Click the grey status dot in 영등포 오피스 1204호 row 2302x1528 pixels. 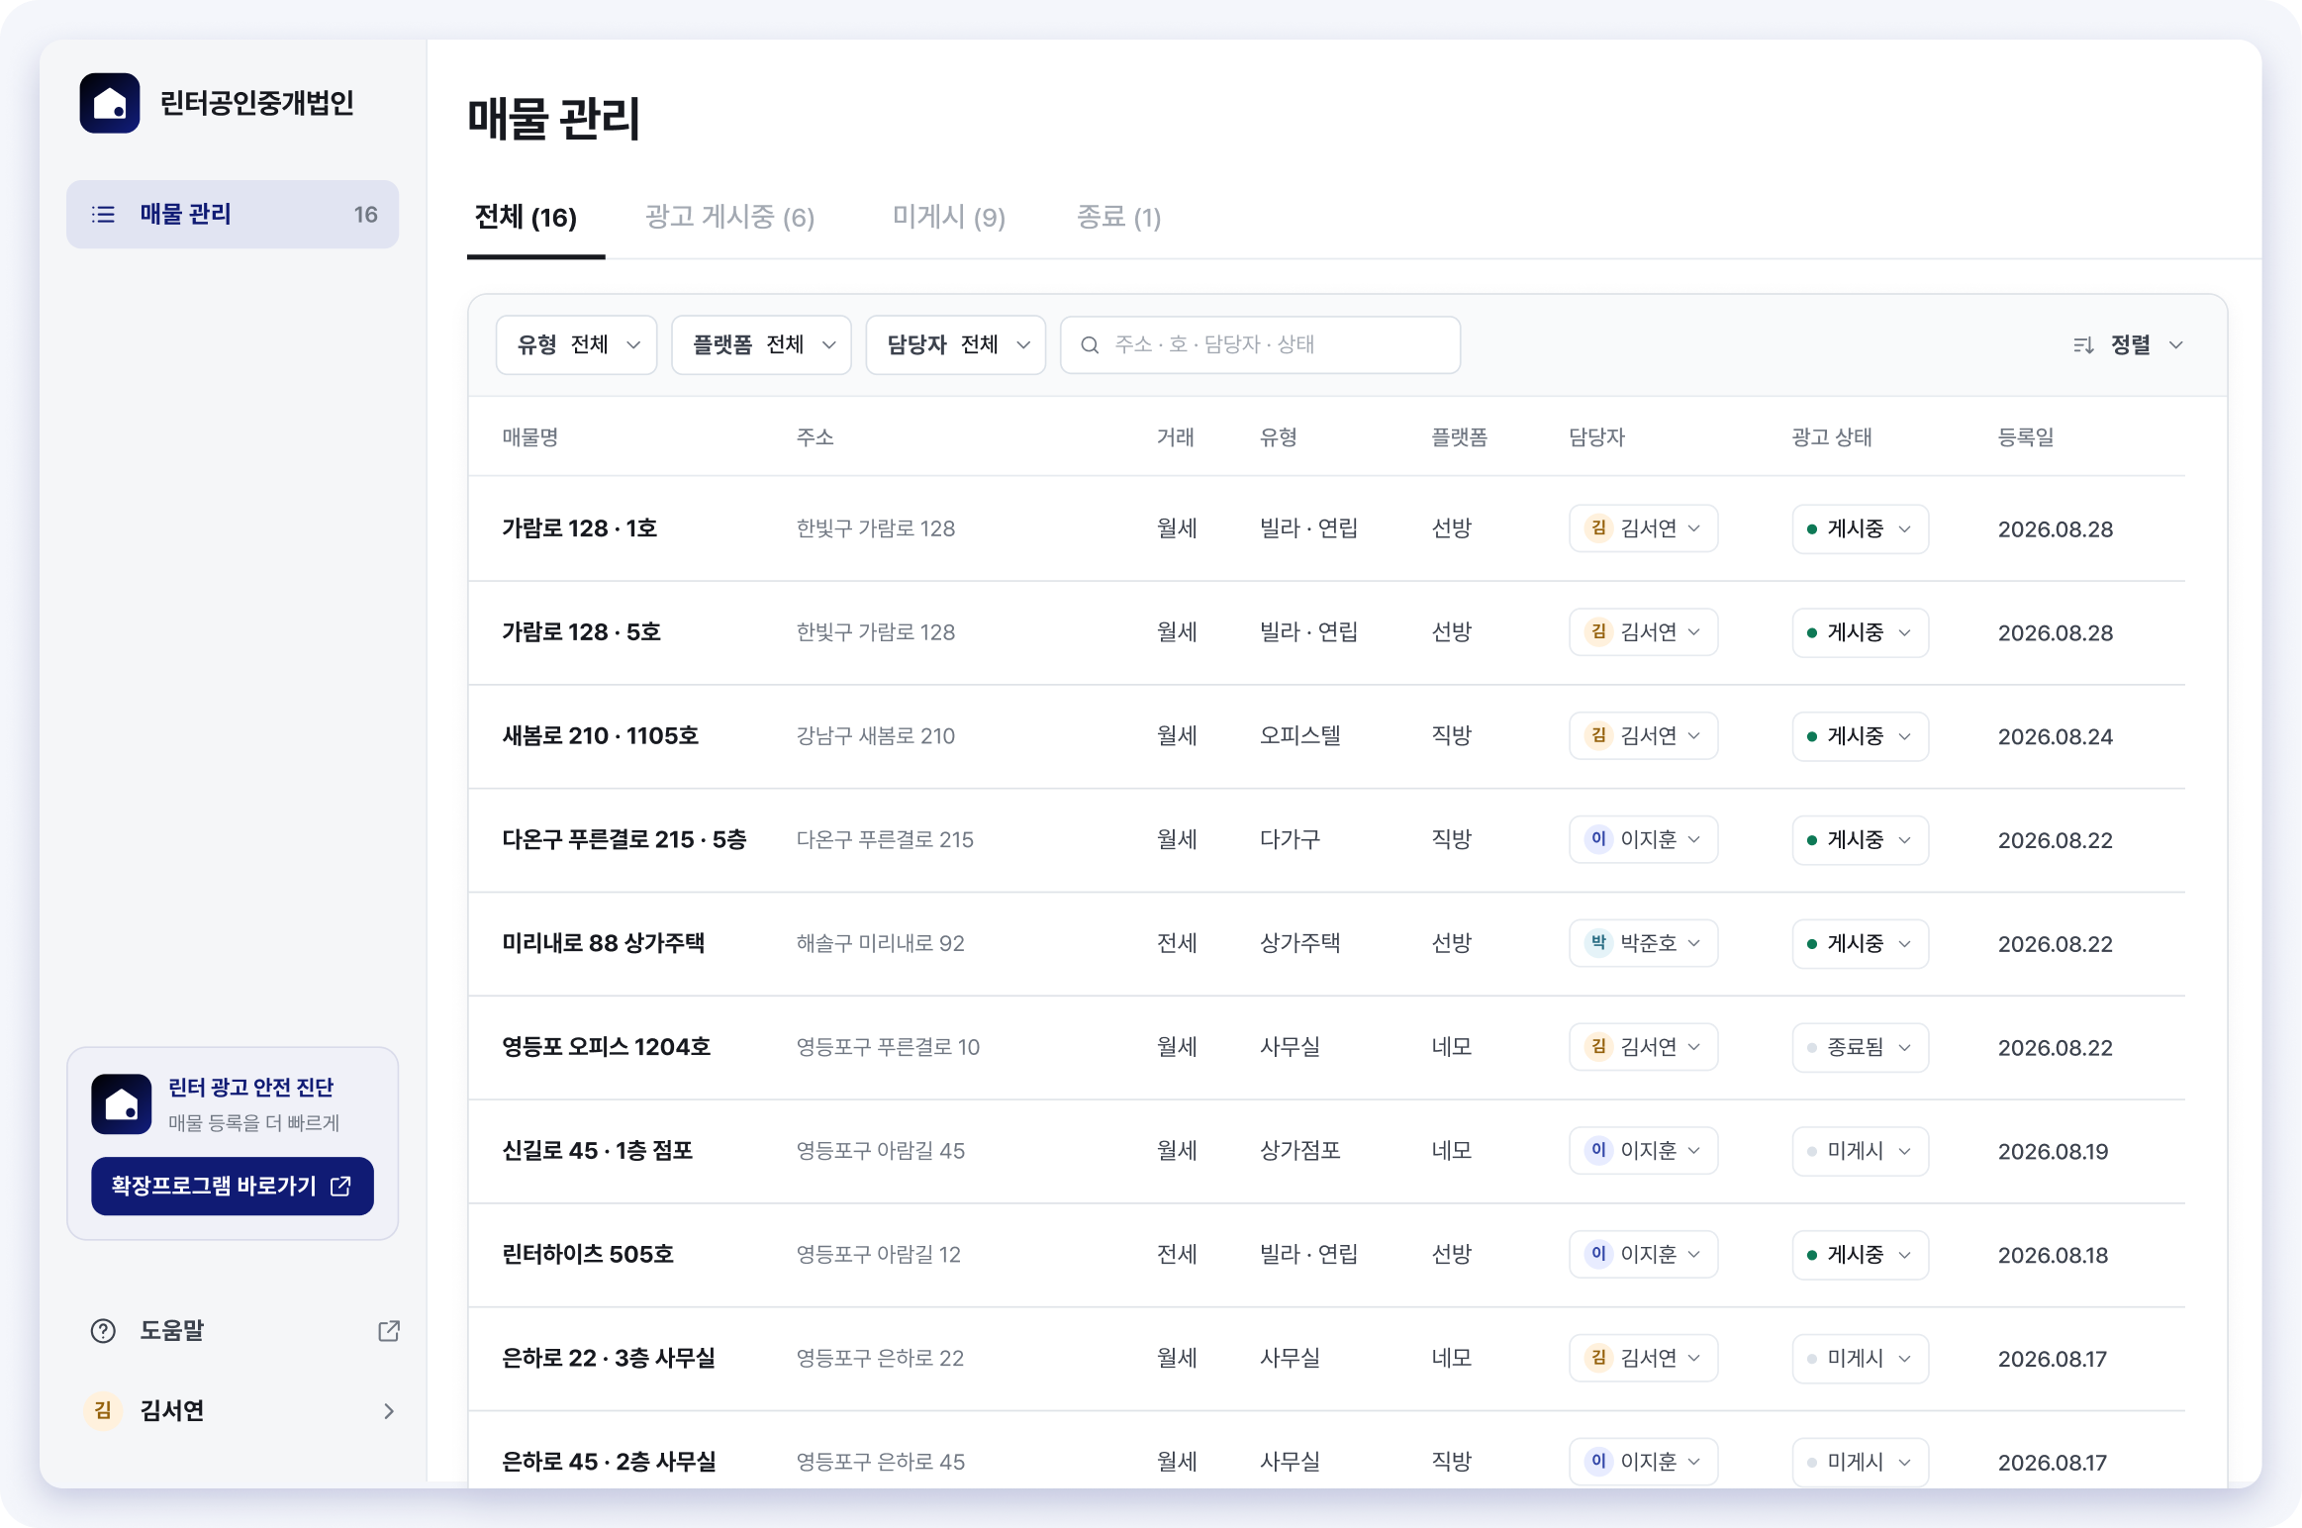[x=1812, y=1047]
